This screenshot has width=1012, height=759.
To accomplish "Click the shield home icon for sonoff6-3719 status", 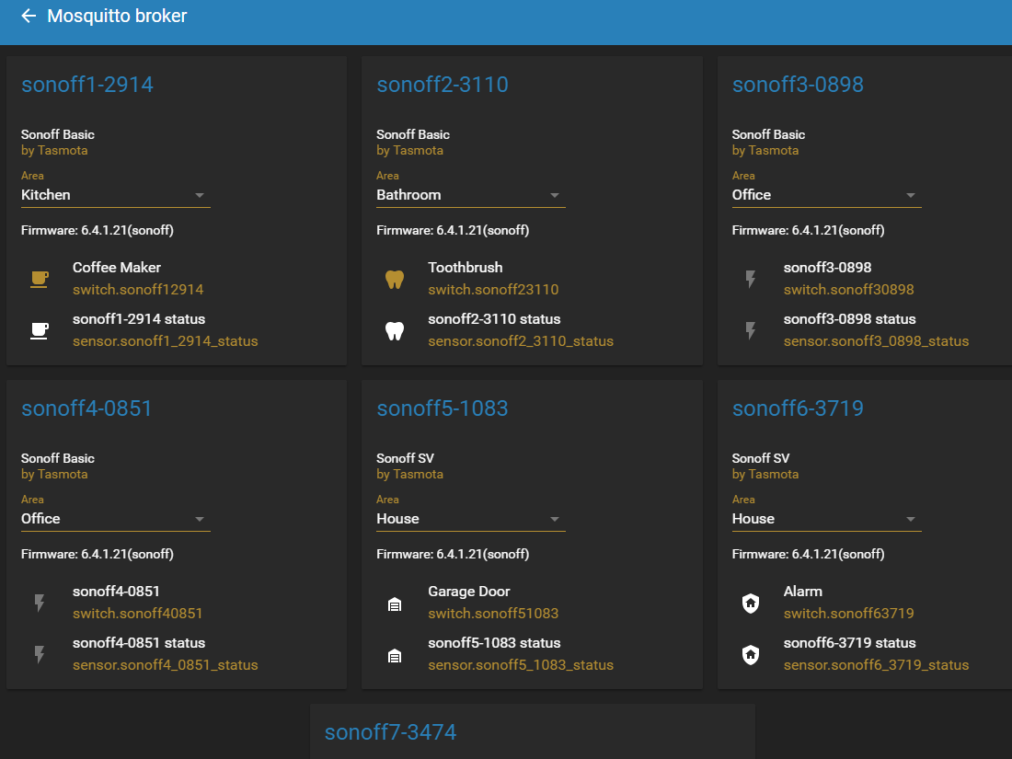I will pyautogui.click(x=751, y=654).
